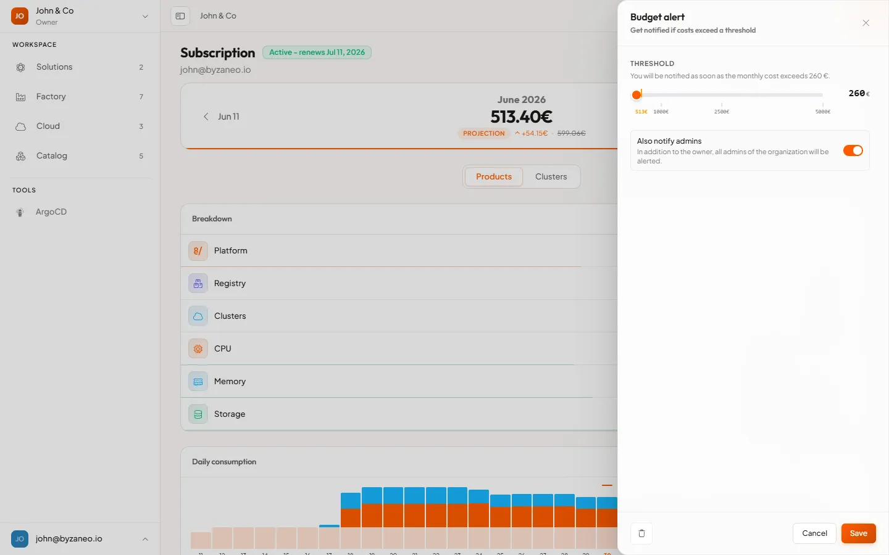Save the budget alert
The image size is (889, 555).
[859, 533]
